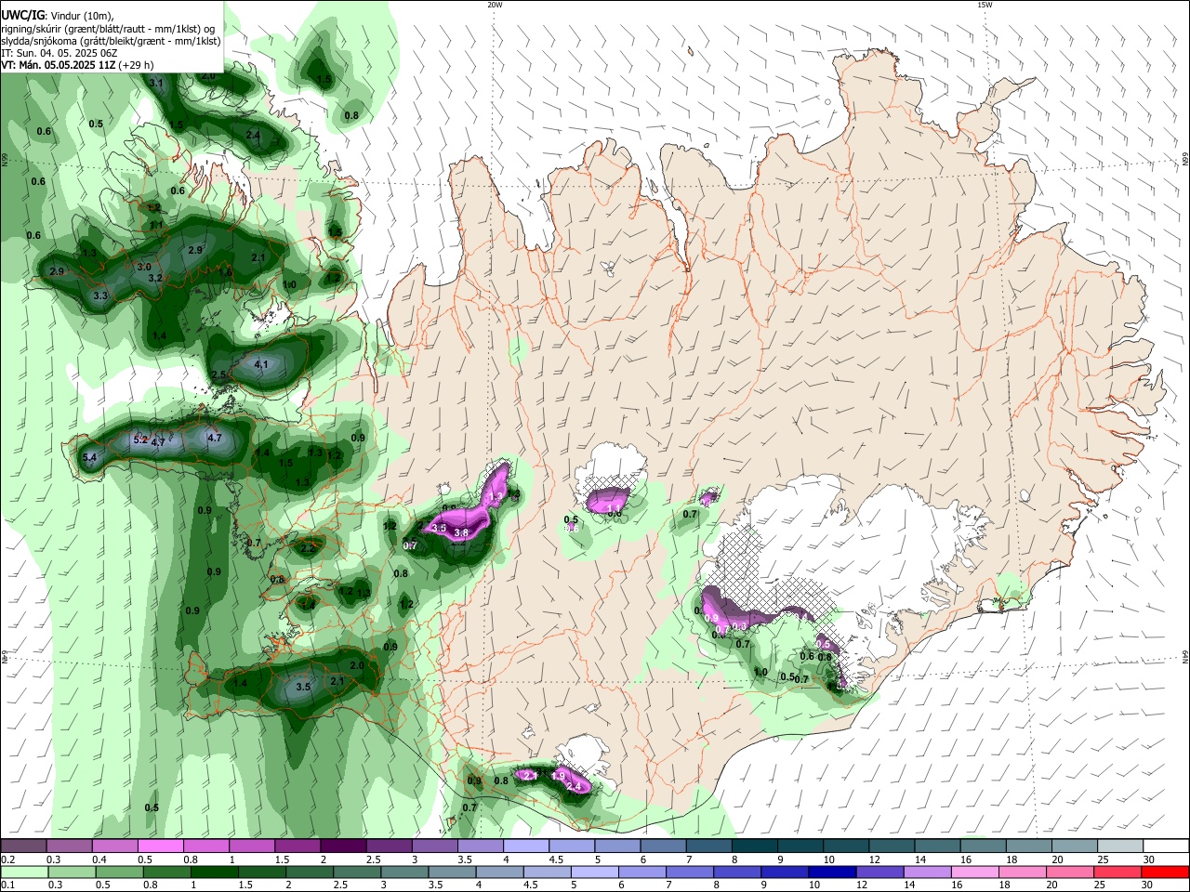Click the 3.3 precipitation value on the map
The image size is (1190, 892).
[101, 295]
